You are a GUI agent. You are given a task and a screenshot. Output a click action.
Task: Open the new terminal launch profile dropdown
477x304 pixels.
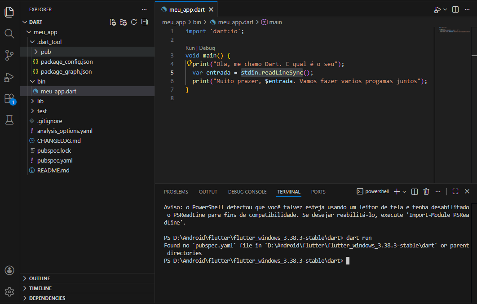coord(404,192)
